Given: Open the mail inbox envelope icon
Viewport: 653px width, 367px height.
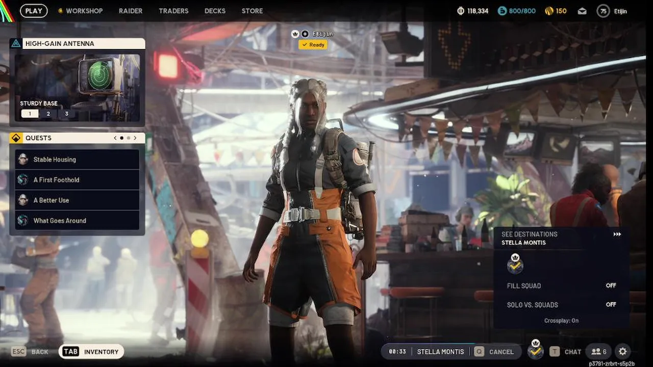Looking at the screenshot, I should pyautogui.click(x=582, y=11).
